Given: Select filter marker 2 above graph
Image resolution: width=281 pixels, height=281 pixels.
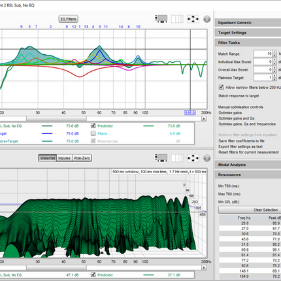Looking at the screenshot, I should tap(50, 27).
